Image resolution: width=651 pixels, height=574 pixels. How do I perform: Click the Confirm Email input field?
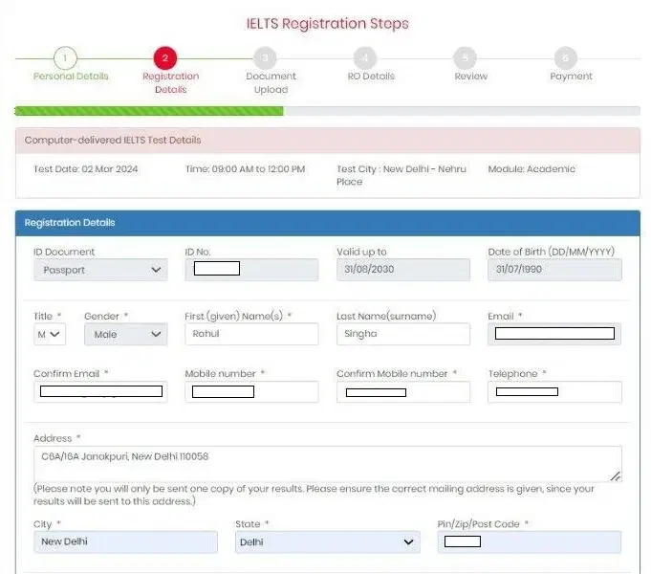click(x=100, y=391)
